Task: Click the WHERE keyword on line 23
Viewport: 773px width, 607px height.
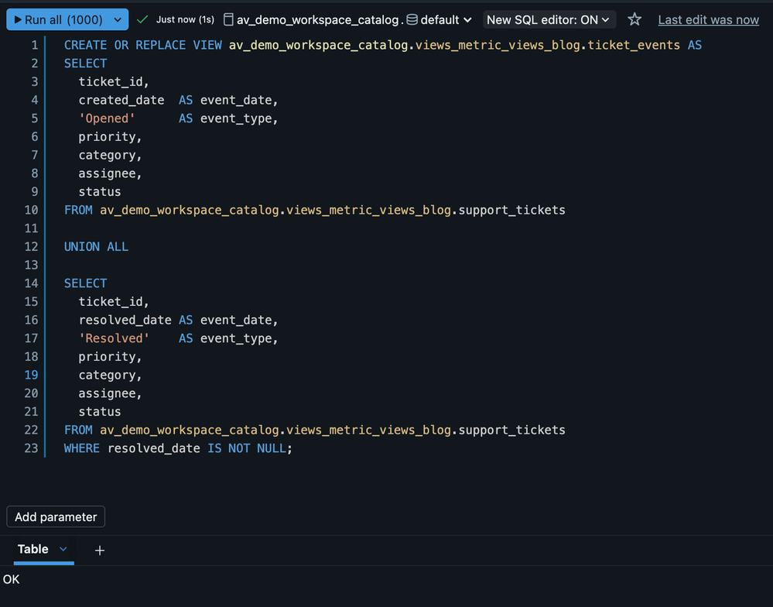Action: point(81,448)
